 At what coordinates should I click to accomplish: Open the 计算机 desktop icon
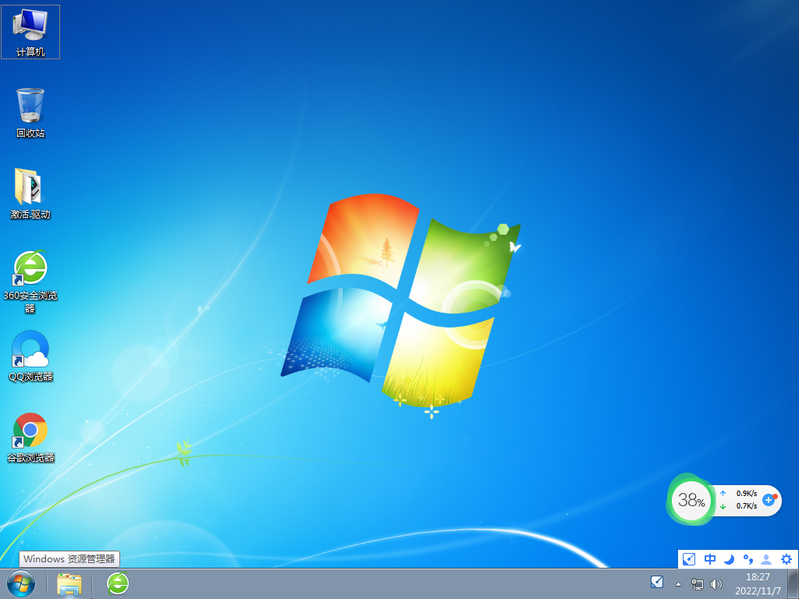30,30
